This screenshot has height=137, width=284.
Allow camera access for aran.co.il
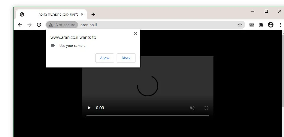point(105,58)
